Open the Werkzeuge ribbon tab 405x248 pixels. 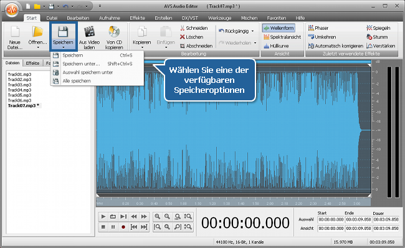click(219, 18)
